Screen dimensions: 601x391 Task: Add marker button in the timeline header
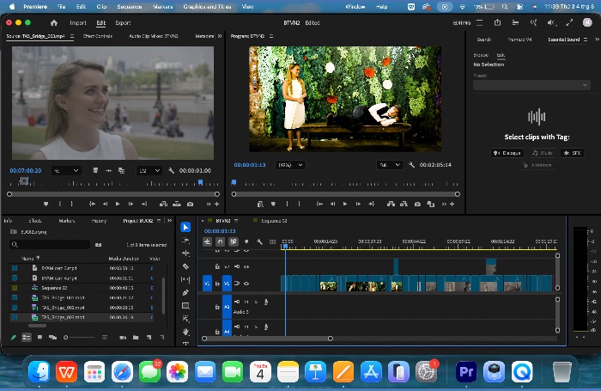coord(246,241)
